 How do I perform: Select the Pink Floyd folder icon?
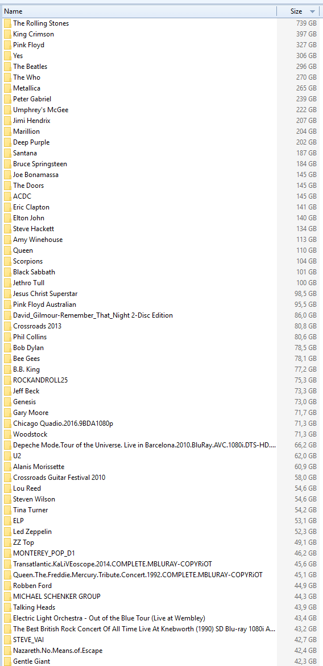click(x=7, y=45)
